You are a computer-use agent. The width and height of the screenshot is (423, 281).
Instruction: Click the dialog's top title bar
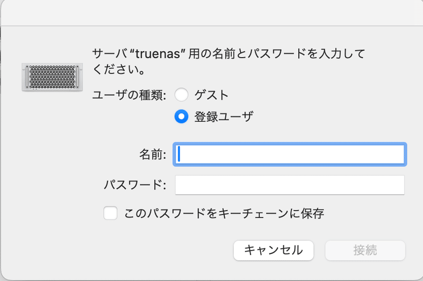tap(212, 13)
